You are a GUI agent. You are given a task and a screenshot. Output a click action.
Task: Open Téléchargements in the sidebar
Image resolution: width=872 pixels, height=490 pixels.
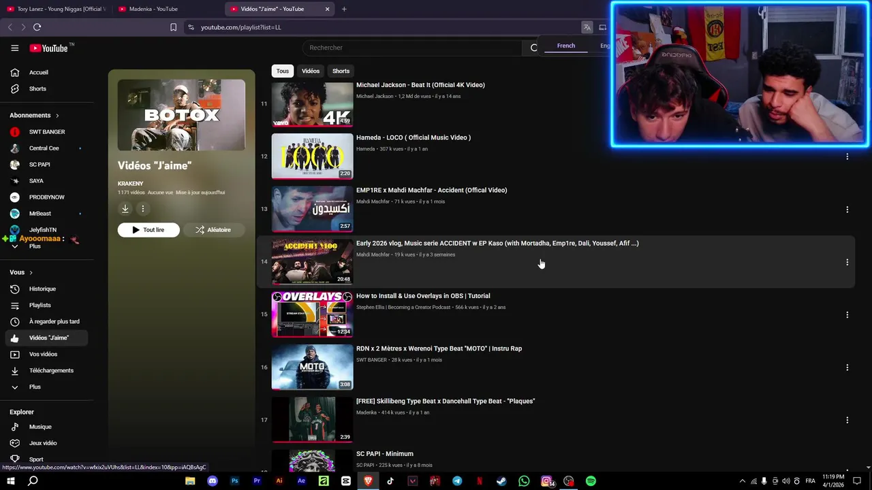click(51, 370)
